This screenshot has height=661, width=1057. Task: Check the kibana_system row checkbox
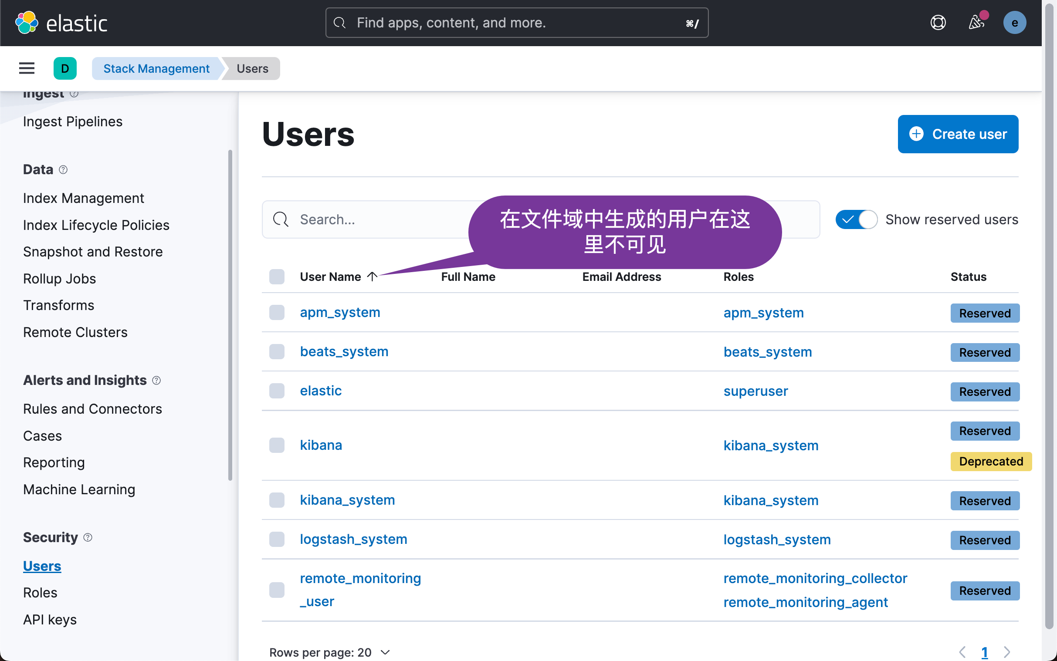[277, 500]
